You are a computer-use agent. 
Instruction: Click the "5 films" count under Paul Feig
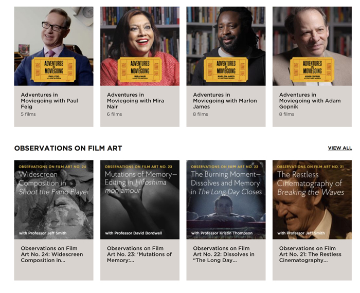click(x=28, y=114)
